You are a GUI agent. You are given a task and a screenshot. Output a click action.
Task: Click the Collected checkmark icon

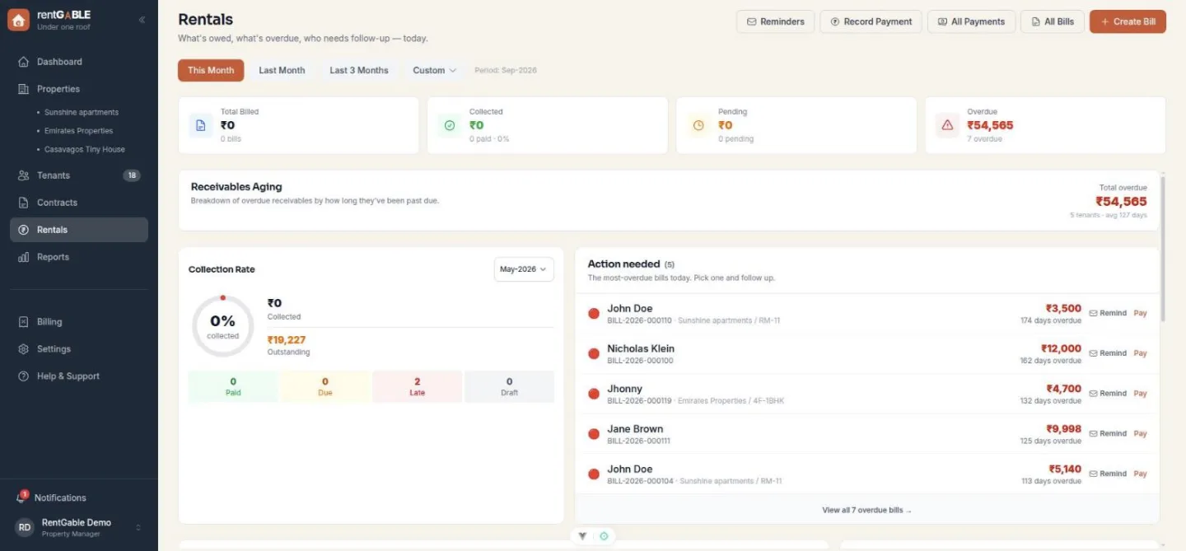(450, 125)
